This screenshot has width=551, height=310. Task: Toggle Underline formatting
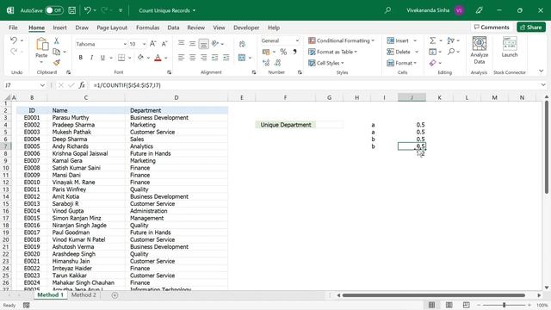point(102,58)
